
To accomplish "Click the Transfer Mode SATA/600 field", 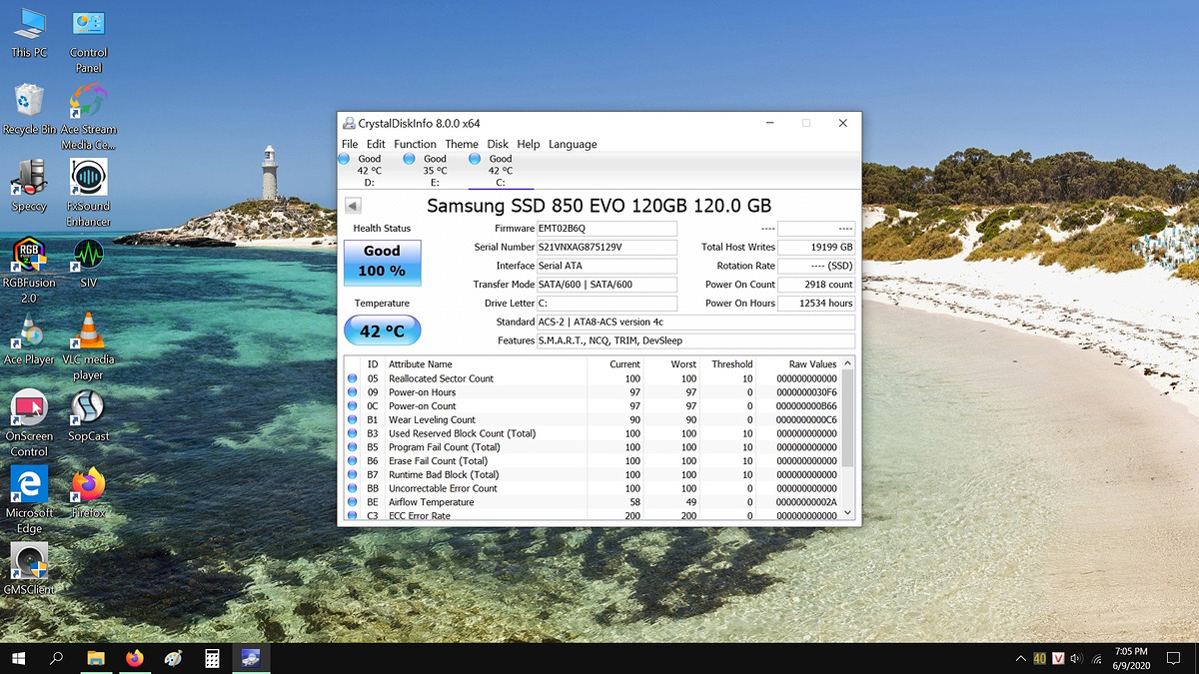I will point(606,285).
